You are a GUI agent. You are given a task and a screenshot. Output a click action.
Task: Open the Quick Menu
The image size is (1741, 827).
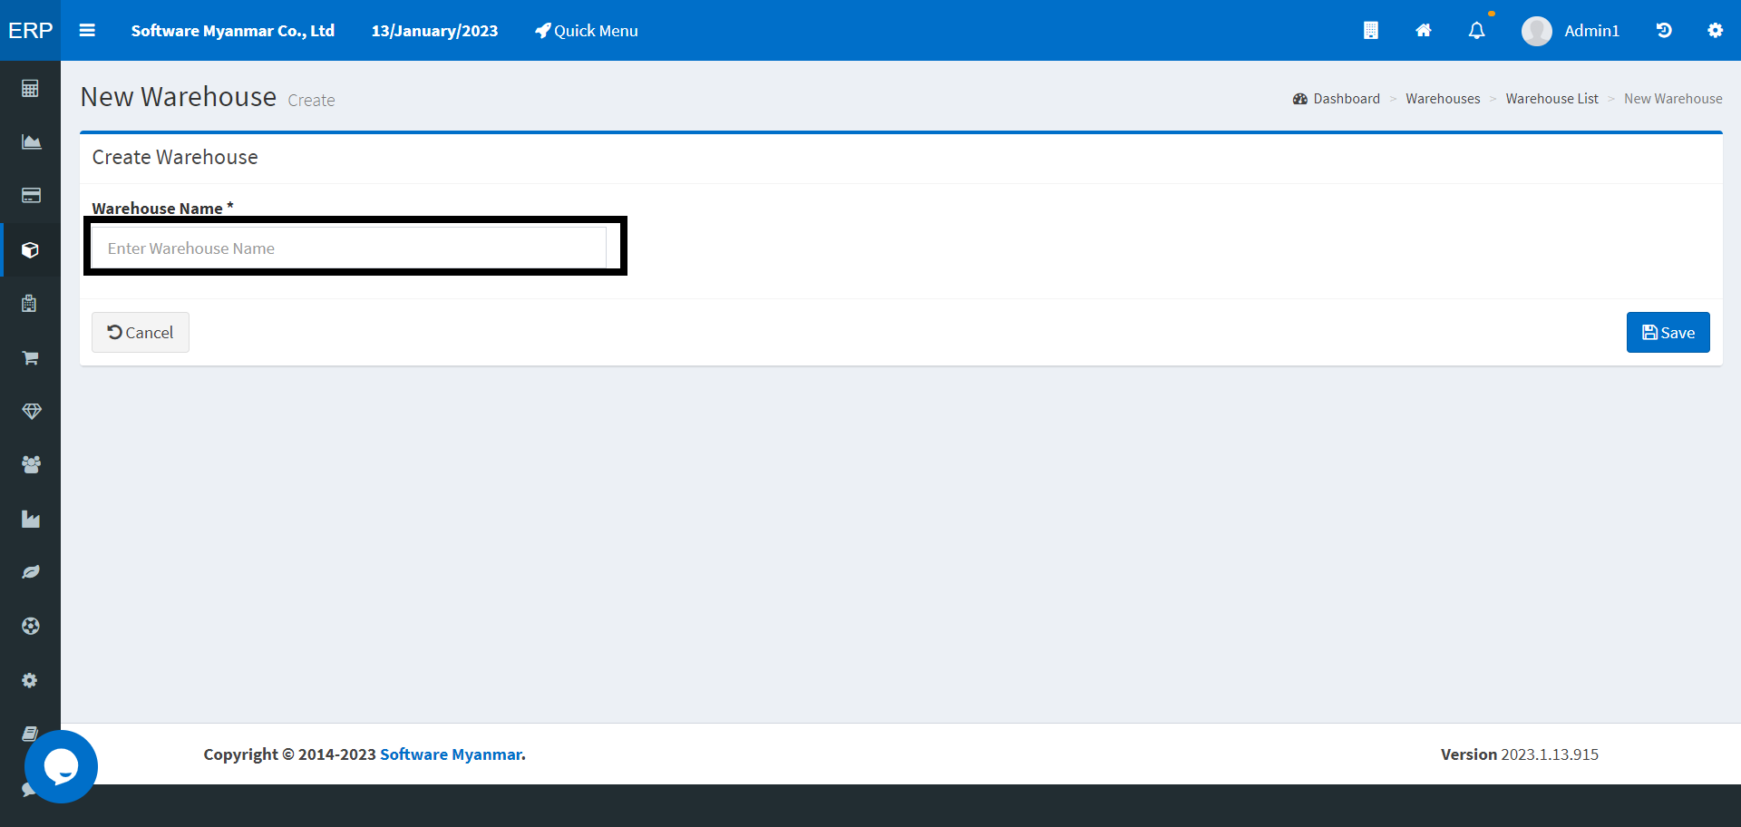(587, 31)
